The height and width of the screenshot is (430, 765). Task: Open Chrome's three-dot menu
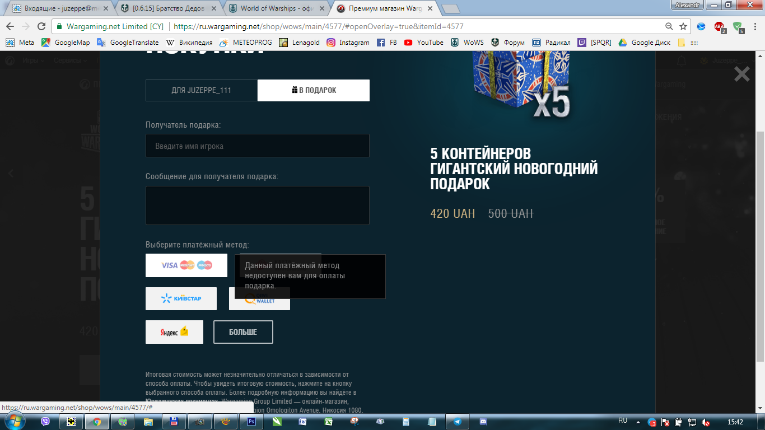coord(755,26)
